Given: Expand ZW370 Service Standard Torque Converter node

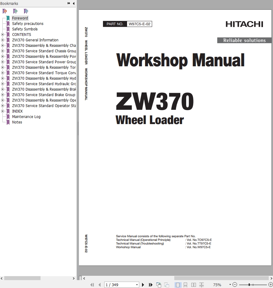Looking at the screenshot, I should click(x=2, y=73).
